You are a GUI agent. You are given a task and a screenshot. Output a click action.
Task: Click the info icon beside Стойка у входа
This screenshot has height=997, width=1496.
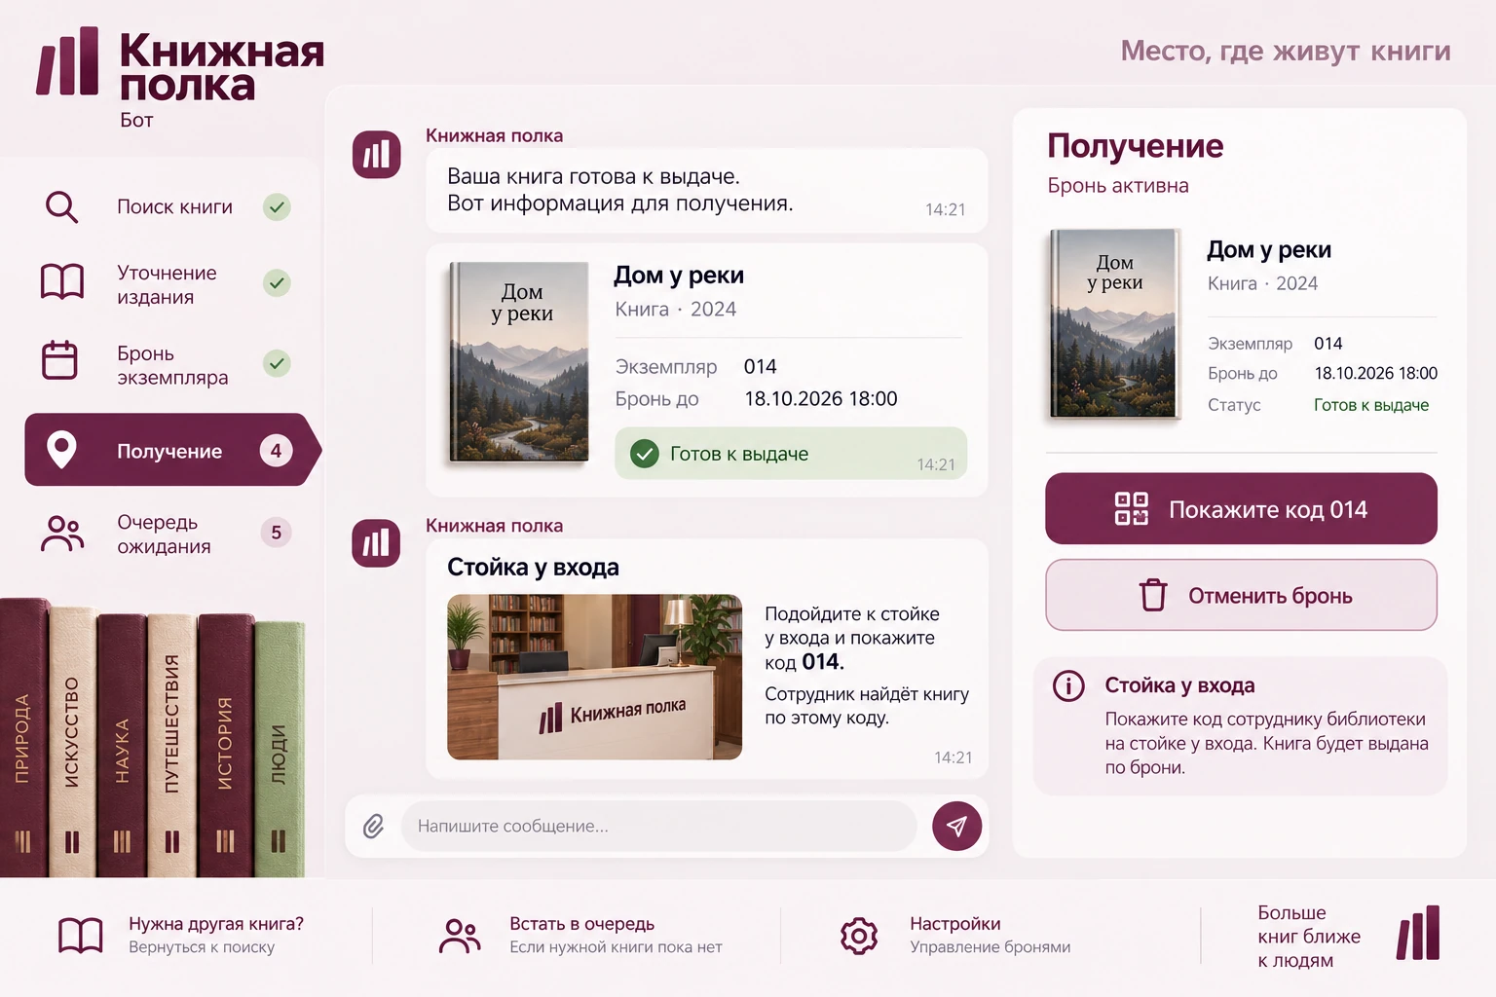[x=1068, y=686]
